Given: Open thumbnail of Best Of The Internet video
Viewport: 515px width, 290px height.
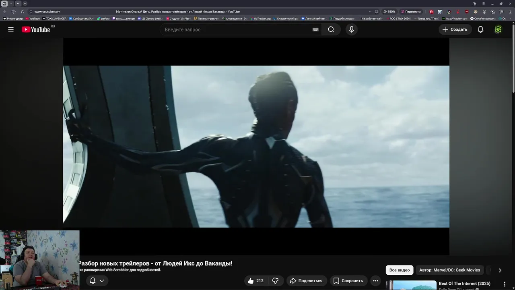Looking at the screenshot, I should (x=411, y=285).
